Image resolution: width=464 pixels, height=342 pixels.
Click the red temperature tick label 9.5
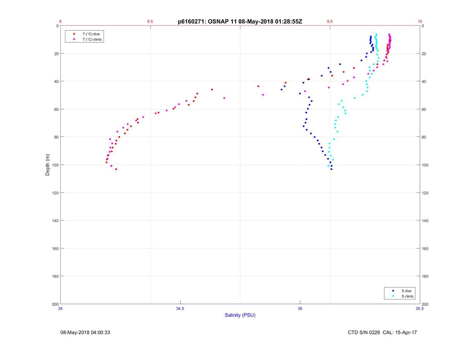(x=329, y=22)
